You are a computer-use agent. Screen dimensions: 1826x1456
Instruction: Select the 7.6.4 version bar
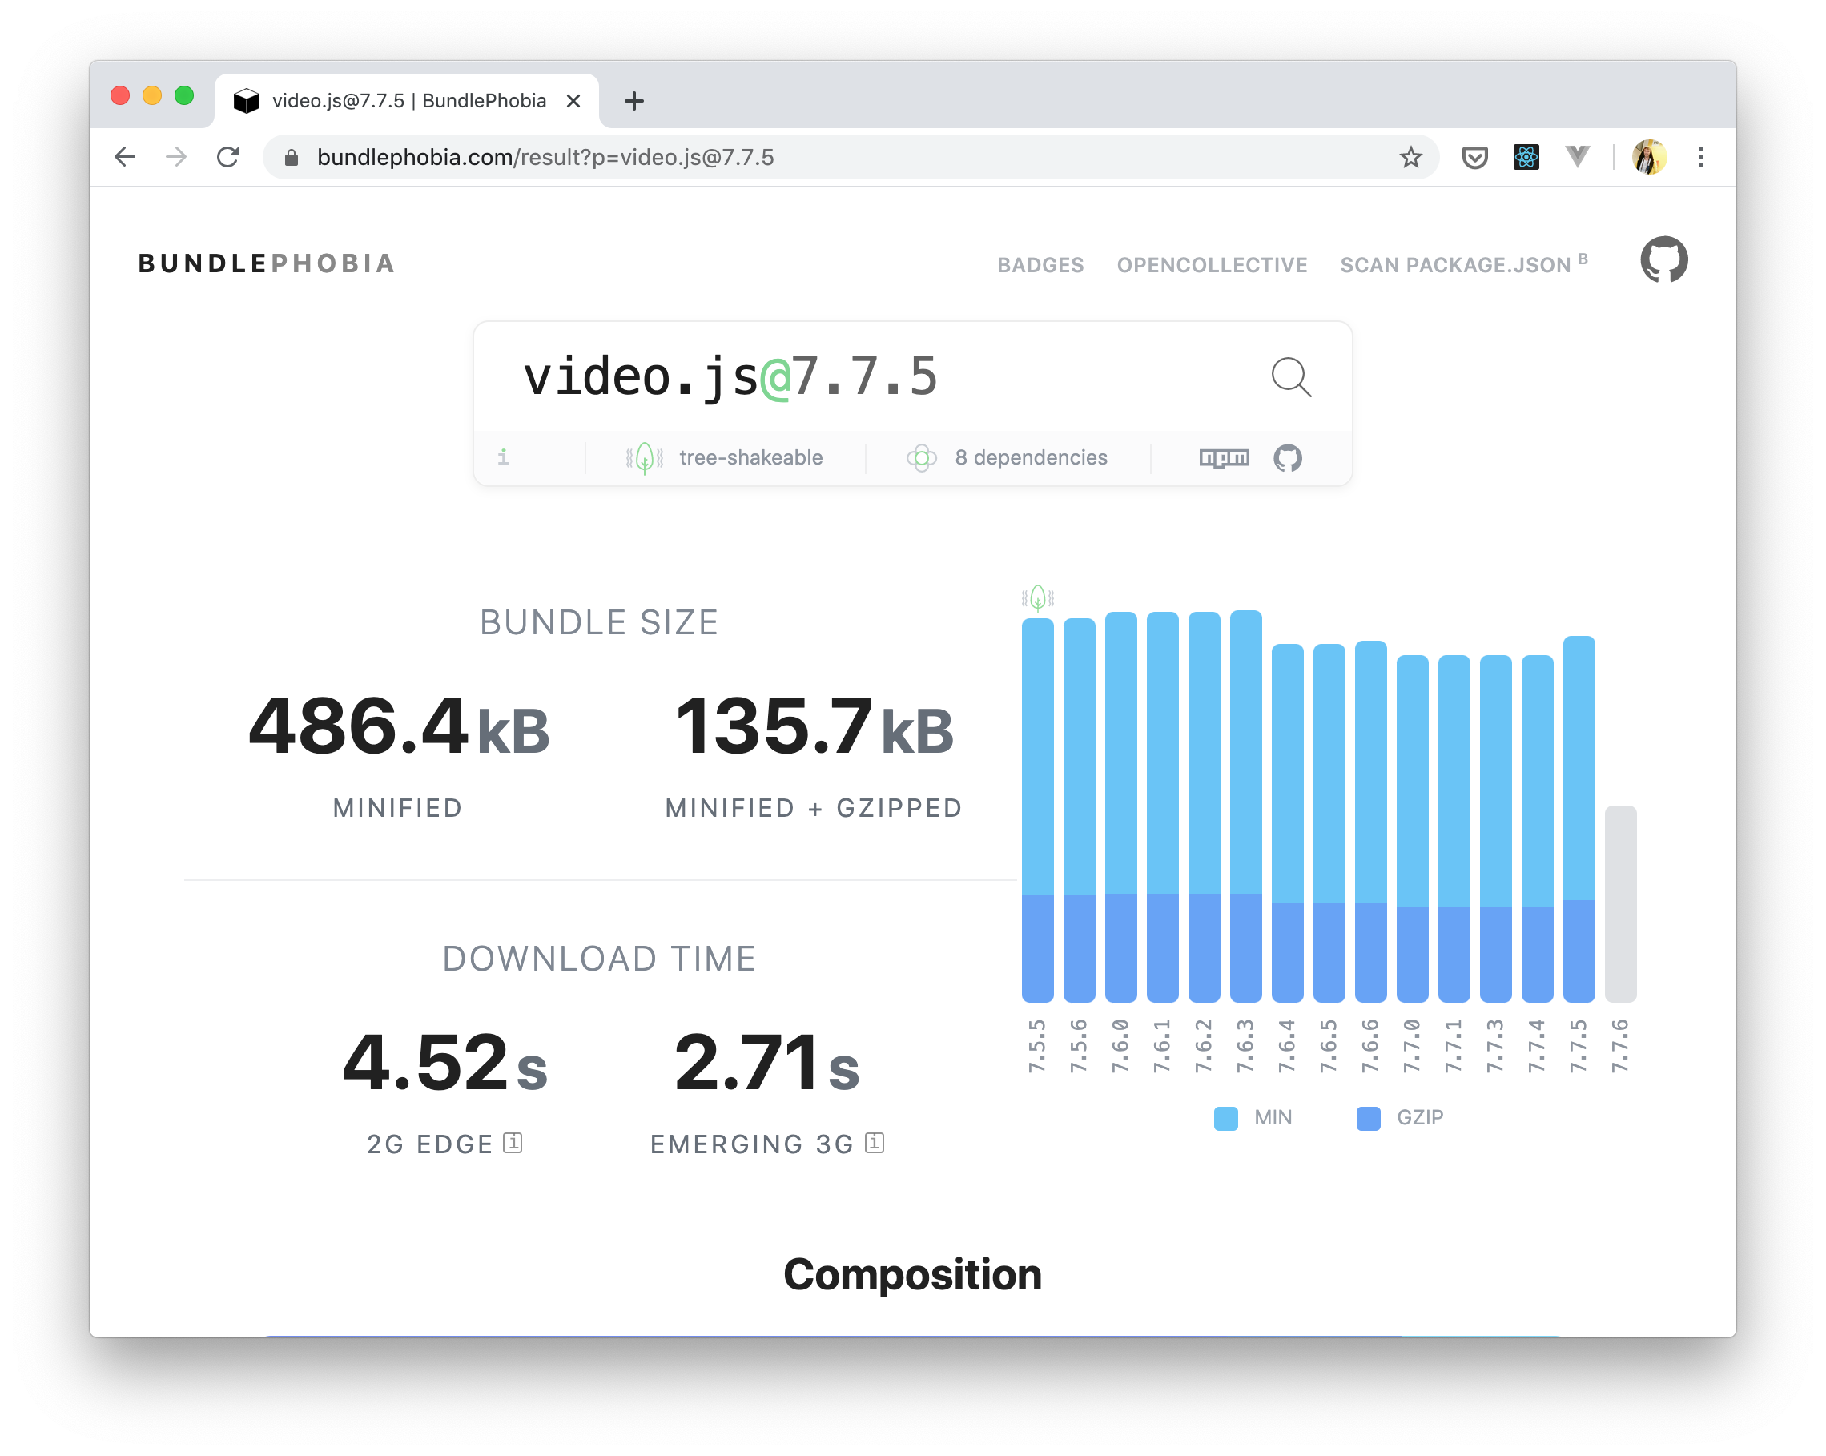tap(1287, 823)
